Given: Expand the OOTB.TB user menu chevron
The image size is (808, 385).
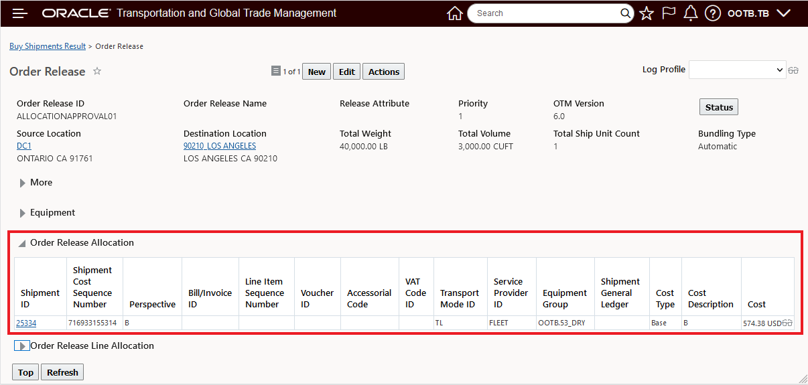Looking at the screenshot, I should coord(783,13).
